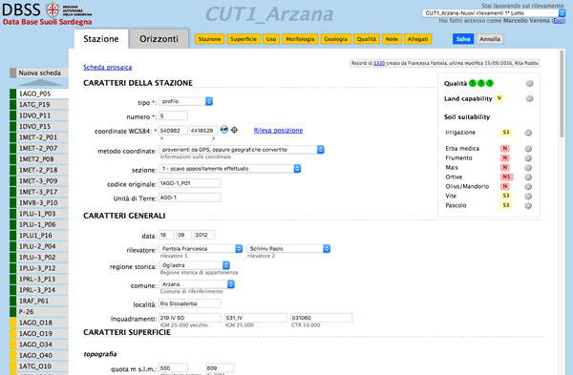
Task: Click the Erba medica gear icon
Action: 528,149
